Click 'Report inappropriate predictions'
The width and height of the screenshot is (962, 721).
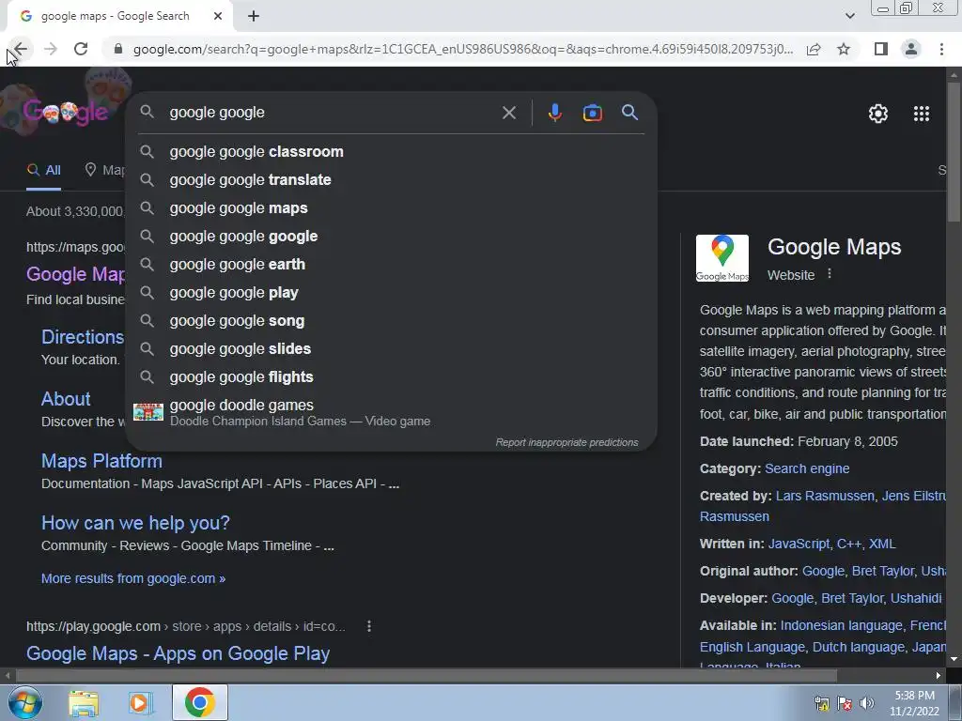click(x=566, y=442)
